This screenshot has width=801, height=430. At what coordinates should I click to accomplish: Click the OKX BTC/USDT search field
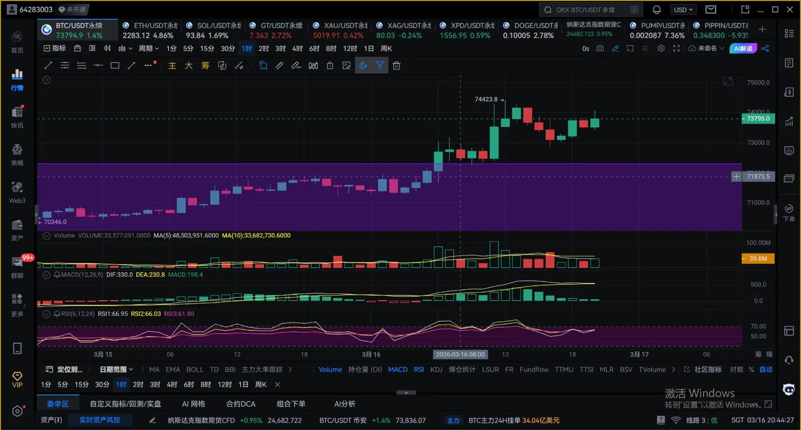pos(591,9)
